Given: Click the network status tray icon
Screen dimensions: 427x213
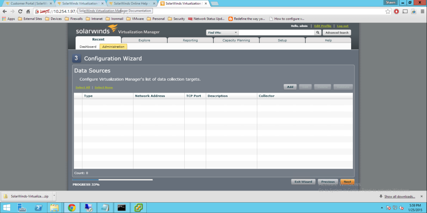Looking at the screenshot, I should (x=395, y=208).
